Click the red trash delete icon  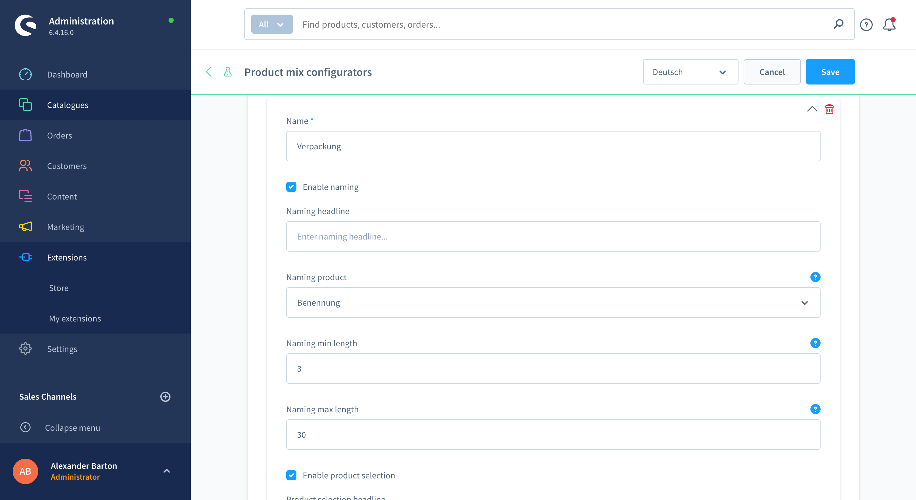pos(829,109)
